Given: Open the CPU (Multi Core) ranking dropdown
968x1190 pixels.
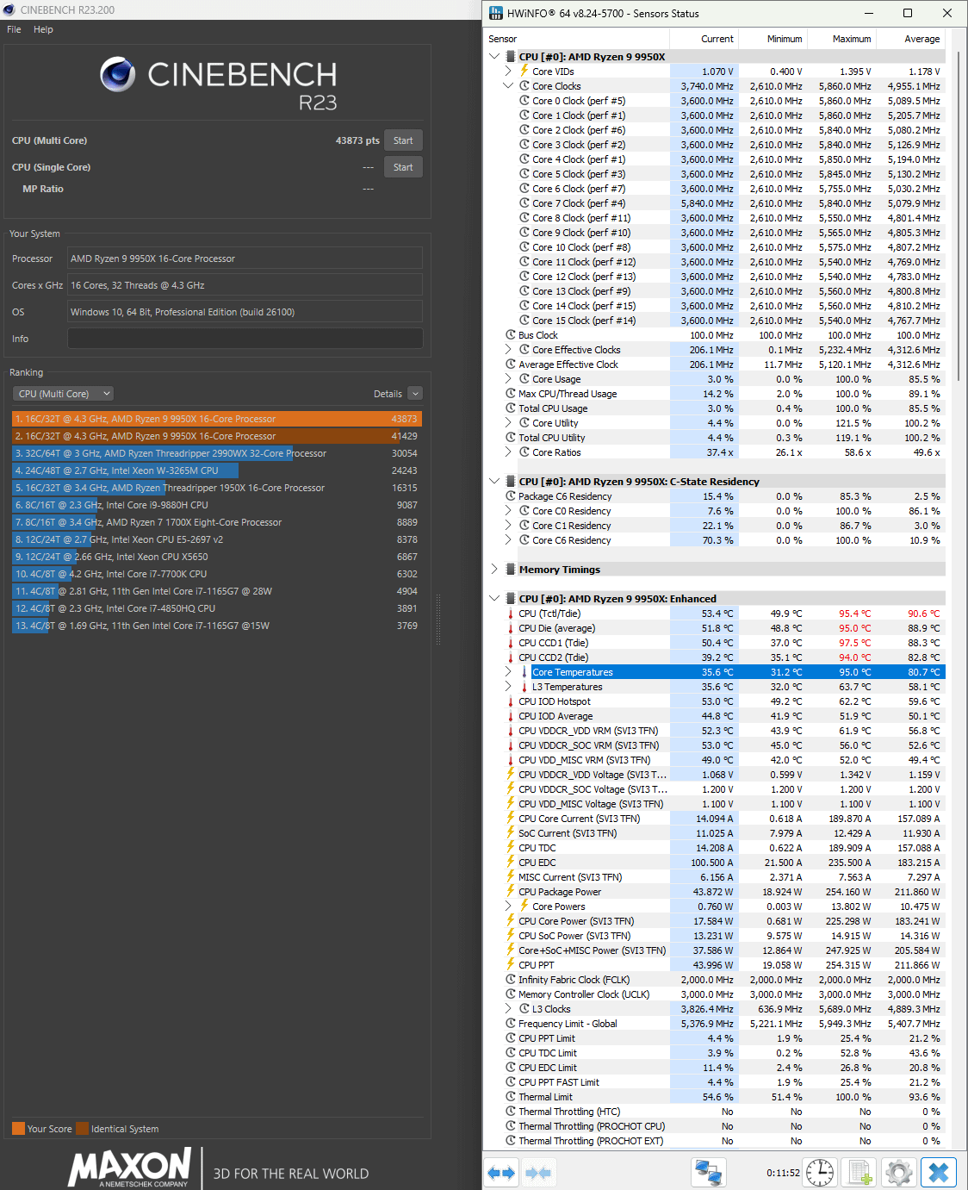Looking at the screenshot, I should tap(63, 394).
